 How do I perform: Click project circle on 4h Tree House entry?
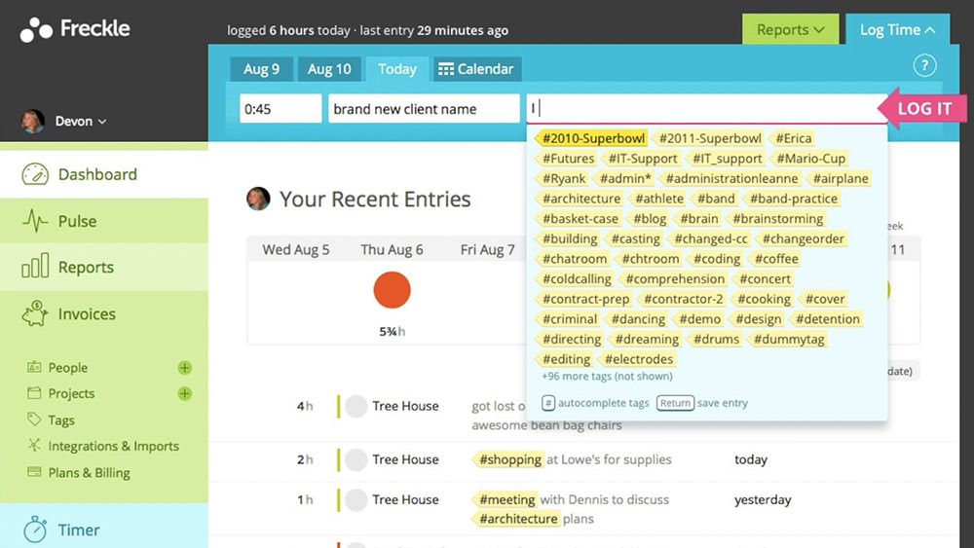[356, 407]
